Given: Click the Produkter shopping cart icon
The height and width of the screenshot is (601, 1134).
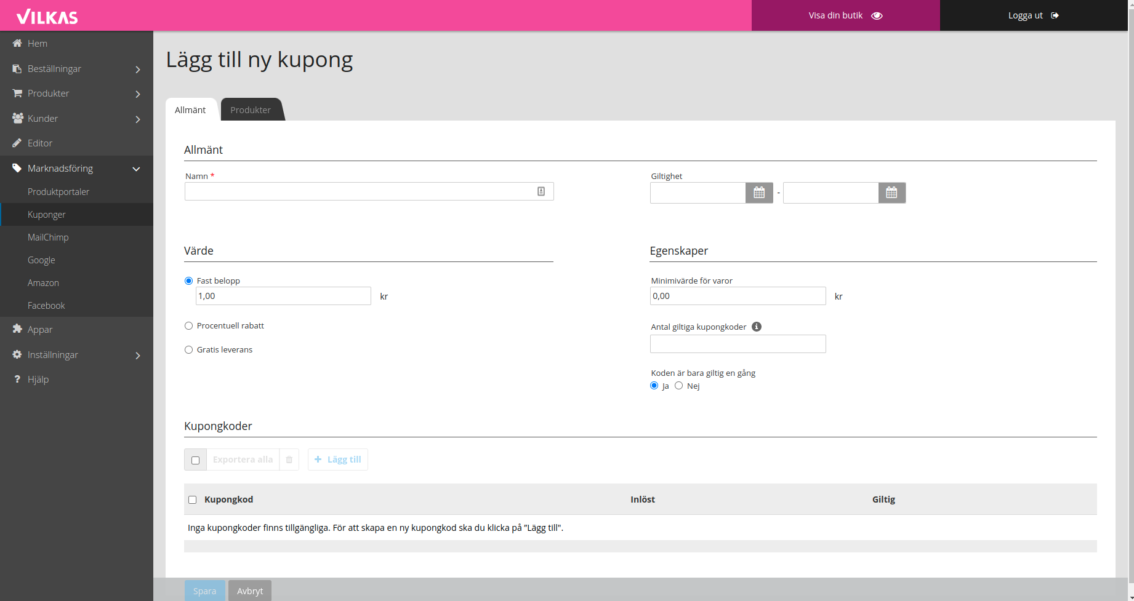Looking at the screenshot, I should coord(17,93).
